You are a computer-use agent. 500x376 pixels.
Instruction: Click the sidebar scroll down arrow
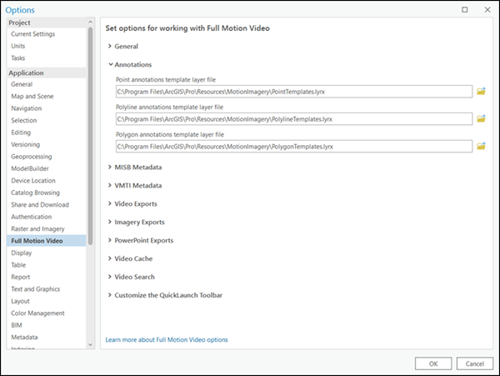pos(90,343)
